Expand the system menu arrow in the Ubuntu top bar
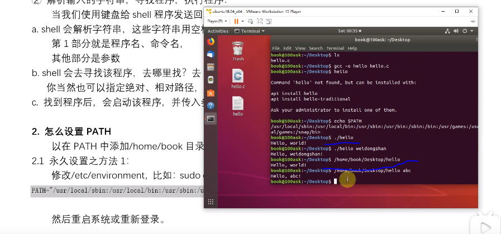Screen dimensions: 501x234 [472, 31]
